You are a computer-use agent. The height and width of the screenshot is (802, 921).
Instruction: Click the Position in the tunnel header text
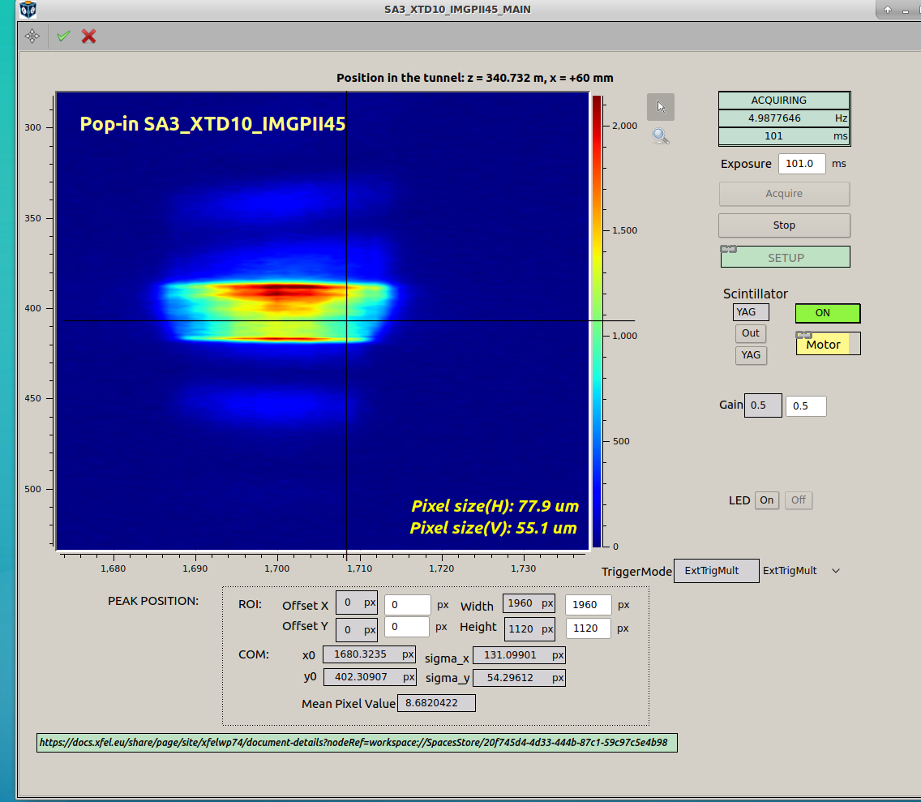pyautogui.click(x=474, y=78)
